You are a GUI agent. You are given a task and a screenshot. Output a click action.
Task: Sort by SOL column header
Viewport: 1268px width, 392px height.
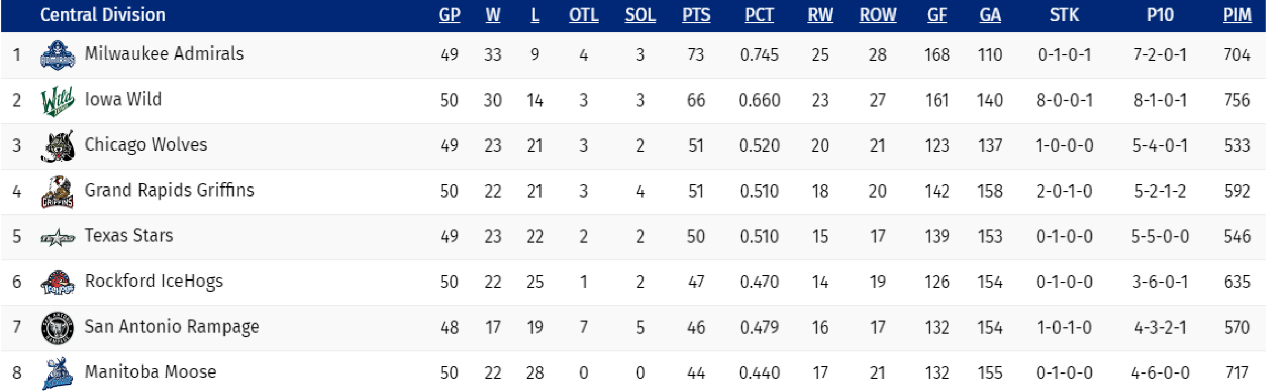point(640,15)
